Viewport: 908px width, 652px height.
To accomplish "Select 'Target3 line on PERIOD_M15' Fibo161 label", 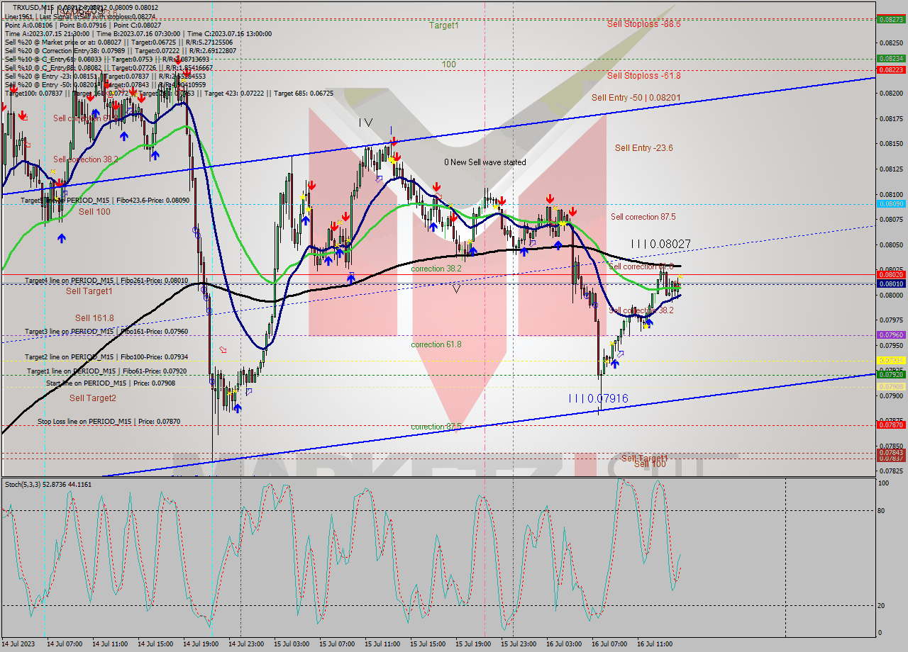I will (106, 331).
